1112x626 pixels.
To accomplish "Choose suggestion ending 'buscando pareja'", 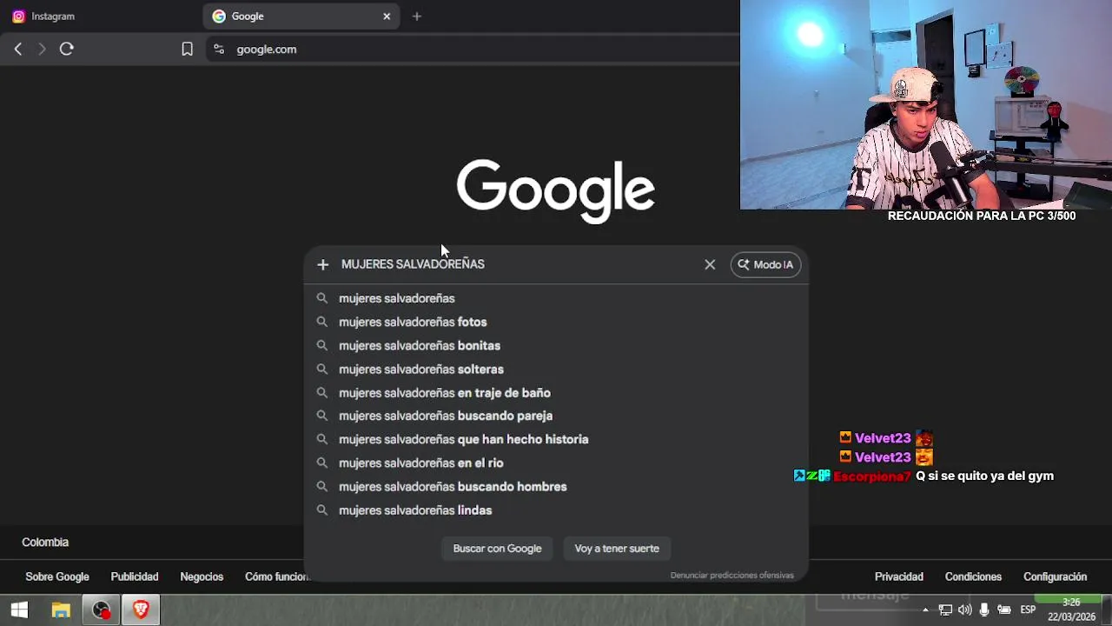I will [556, 416].
